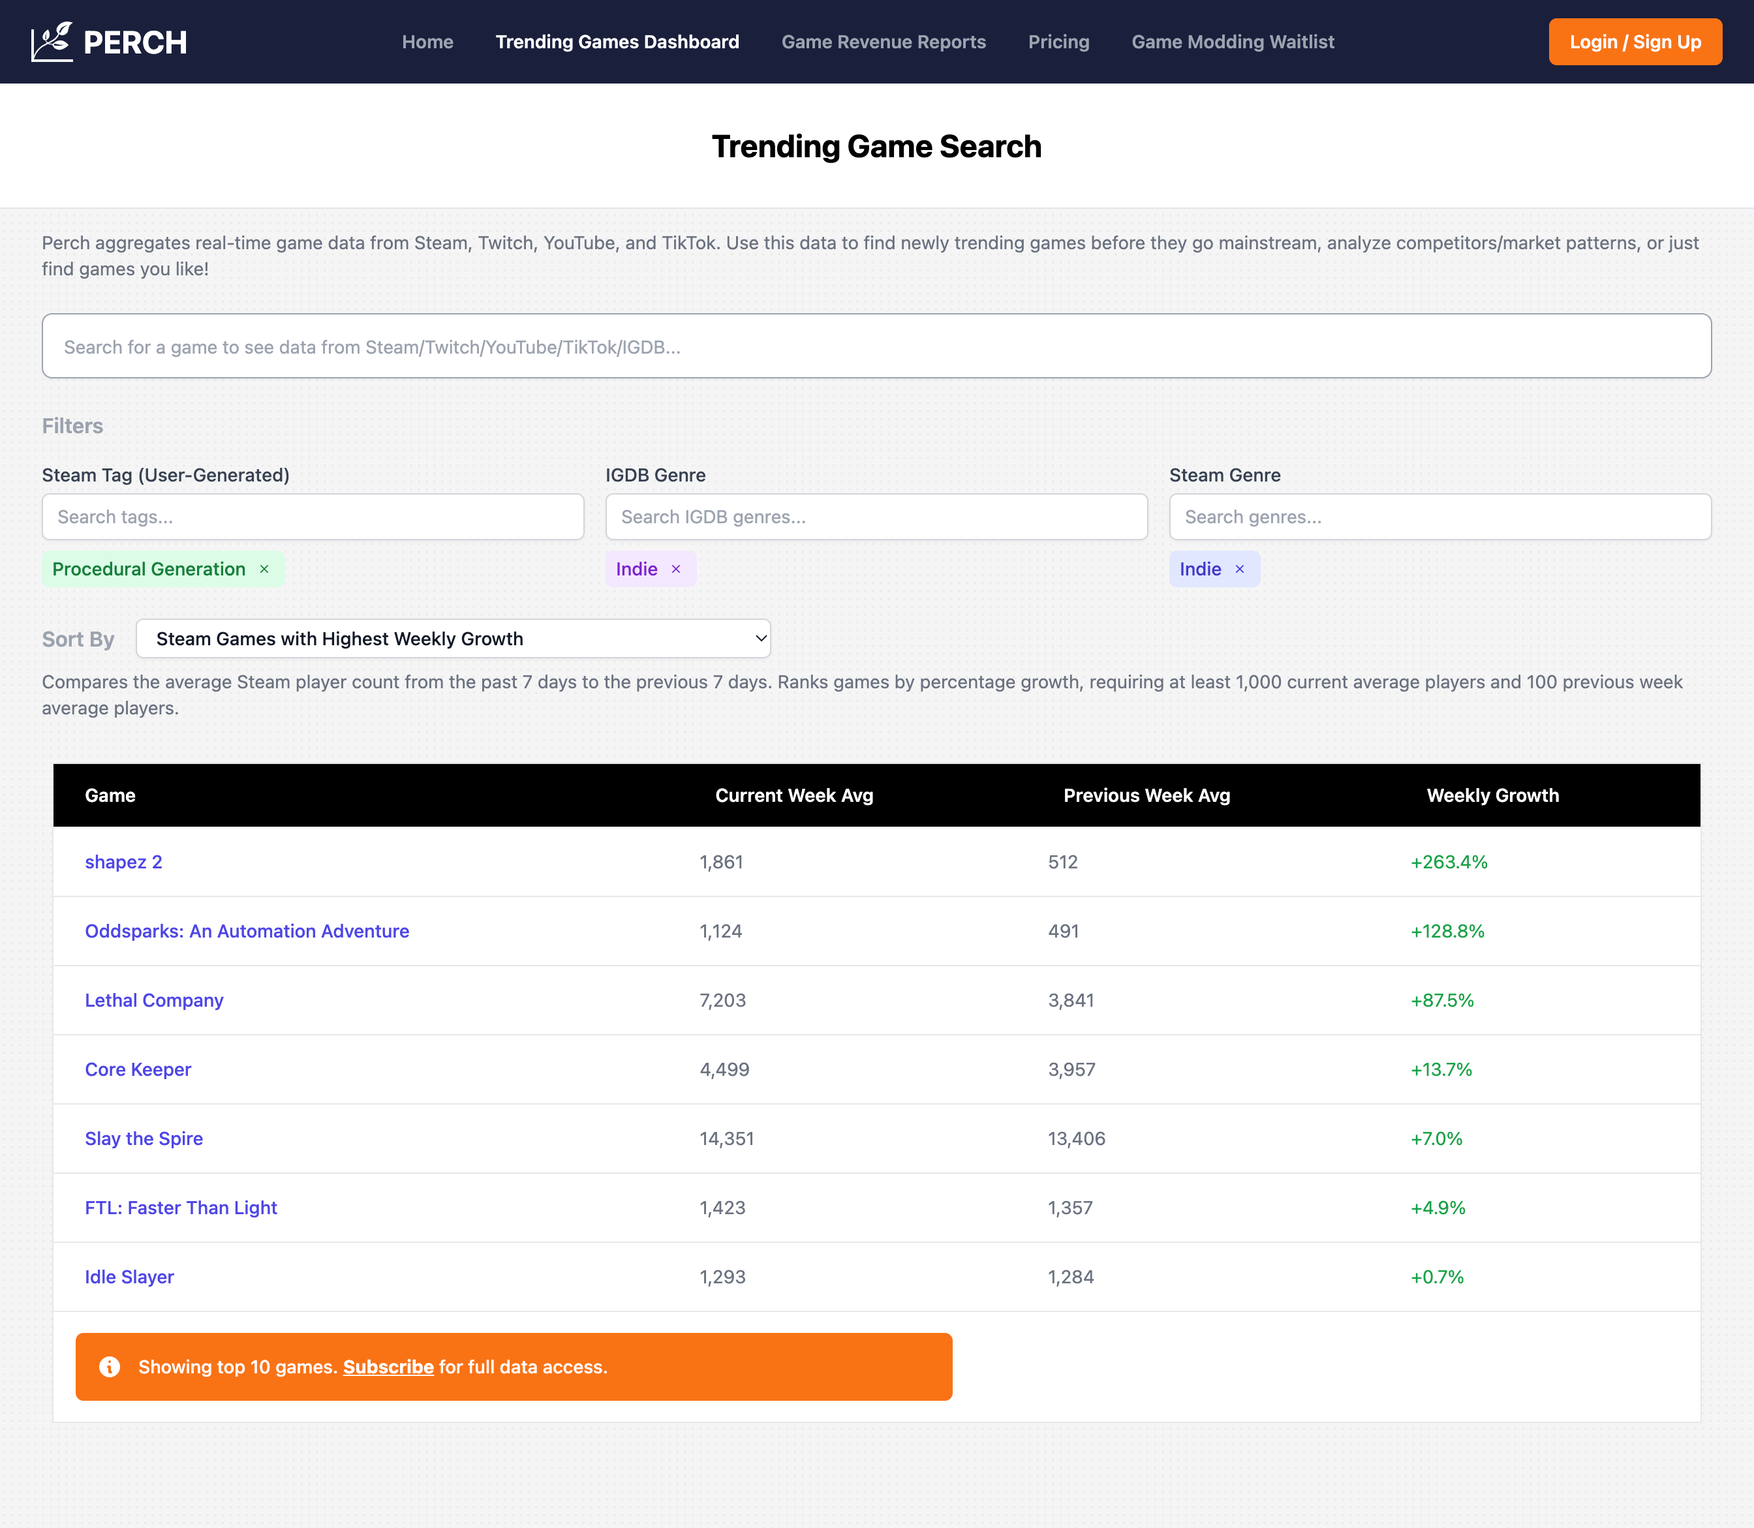1754x1528 pixels.
Task: Click the Game column header
Action: (110, 795)
